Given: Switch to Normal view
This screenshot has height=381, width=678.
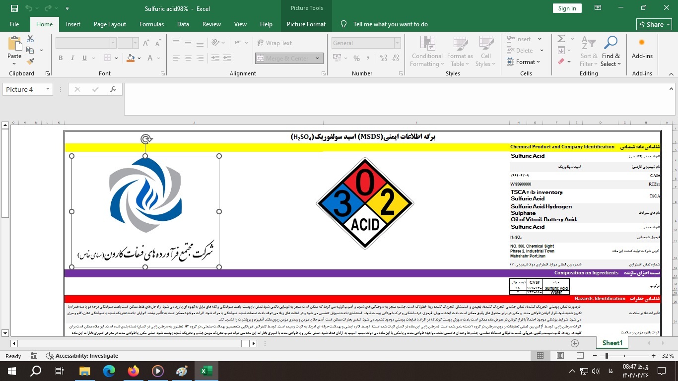Looking at the screenshot, I should click(x=540, y=356).
